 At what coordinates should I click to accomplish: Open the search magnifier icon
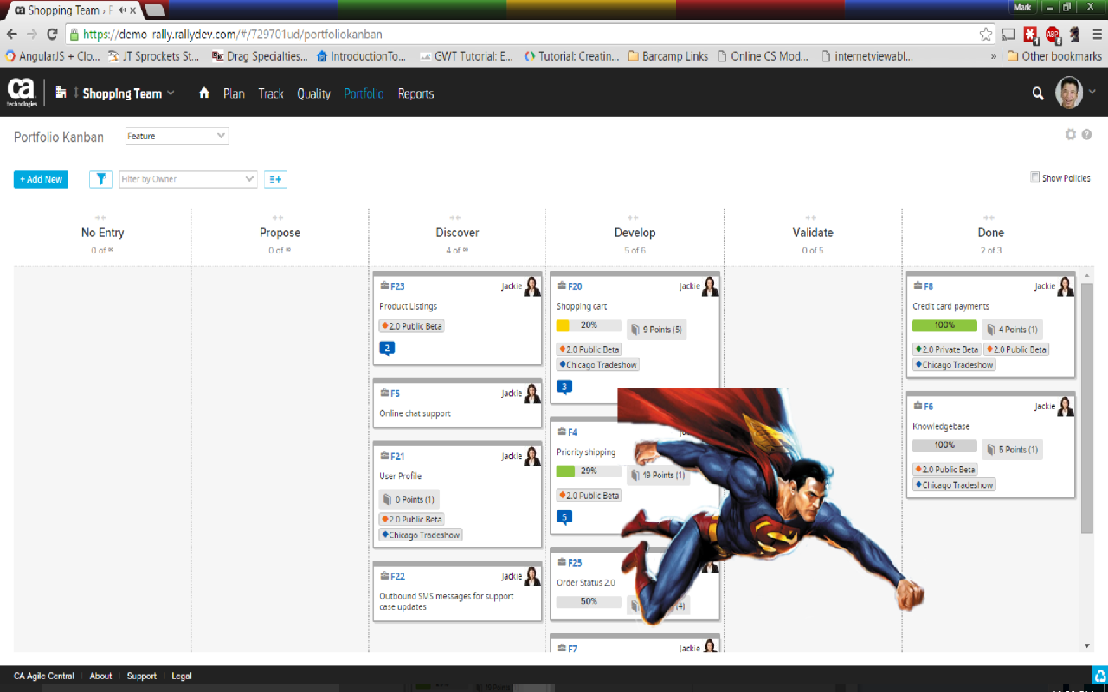click(1038, 93)
